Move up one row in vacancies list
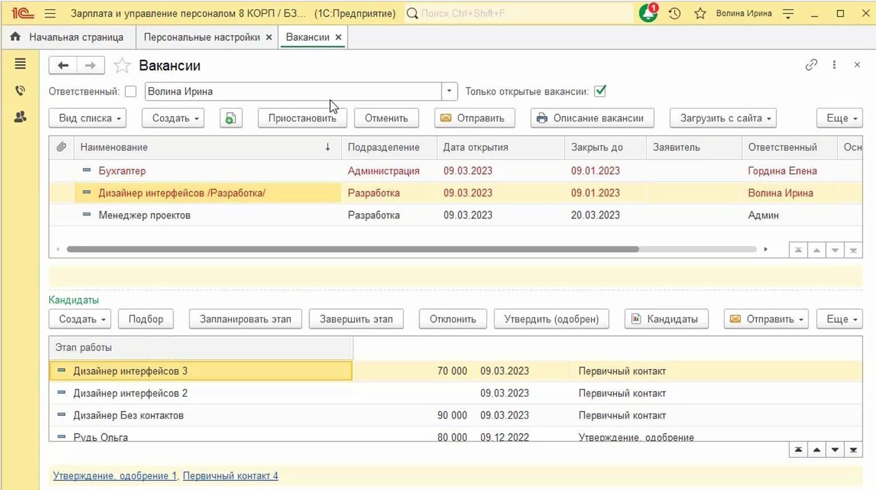The height and width of the screenshot is (490, 876). [817, 250]
